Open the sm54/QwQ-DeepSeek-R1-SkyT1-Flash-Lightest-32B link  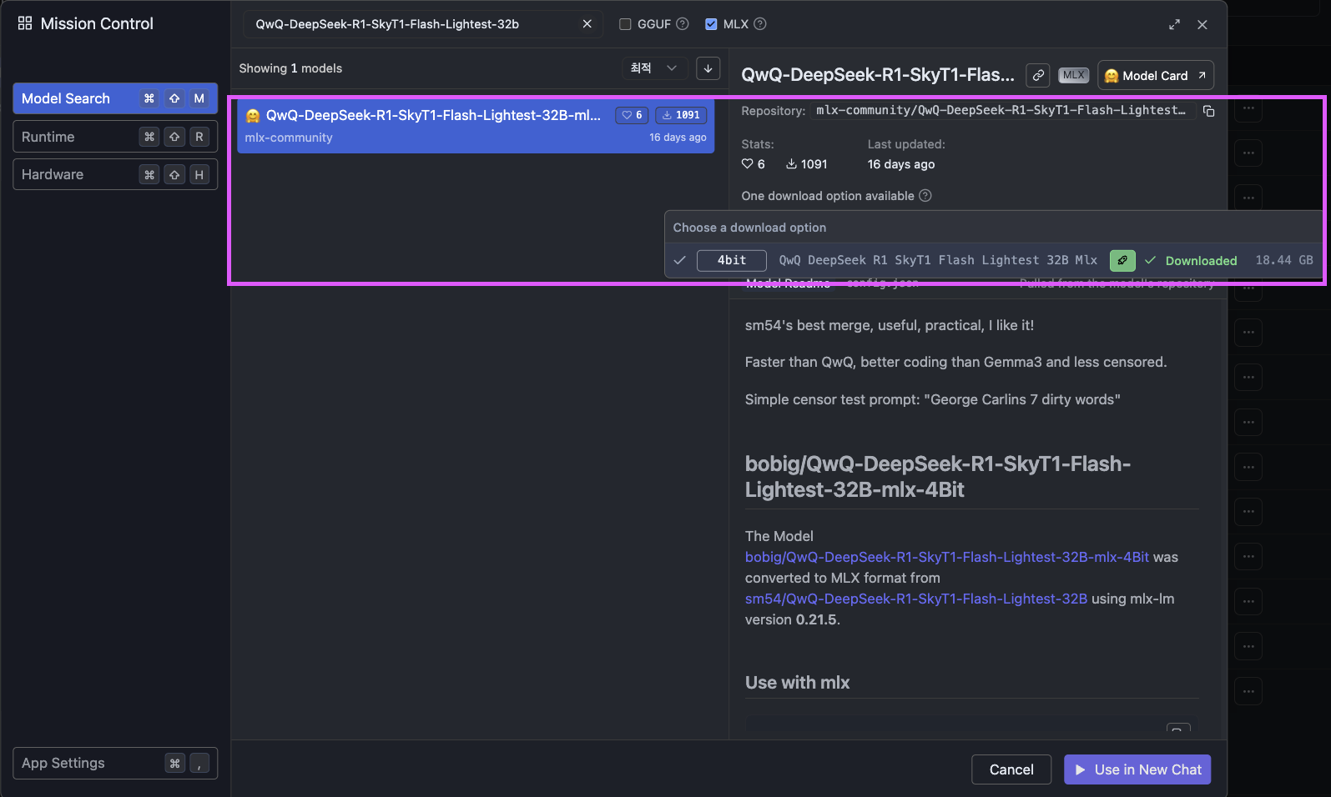click(x=916, y=599)
